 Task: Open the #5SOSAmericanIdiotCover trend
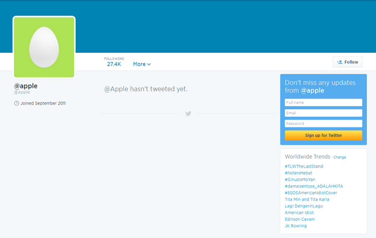pyautogui.click(x=311, y=193)
